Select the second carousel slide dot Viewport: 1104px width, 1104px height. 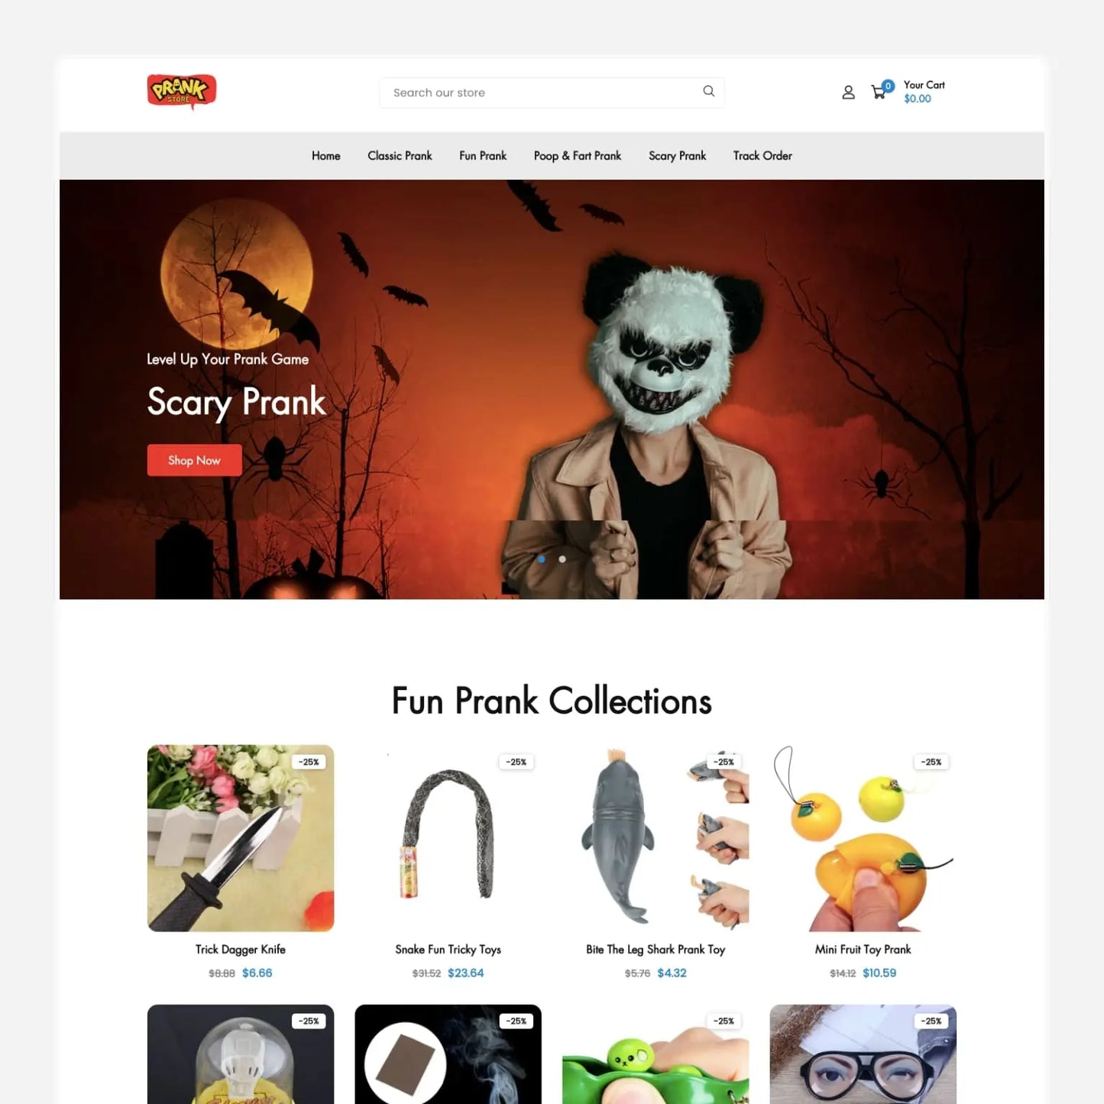(x=562, y=559)
